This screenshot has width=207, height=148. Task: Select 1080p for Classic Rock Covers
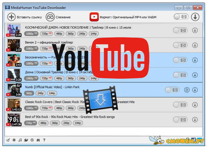pos(31,108)
